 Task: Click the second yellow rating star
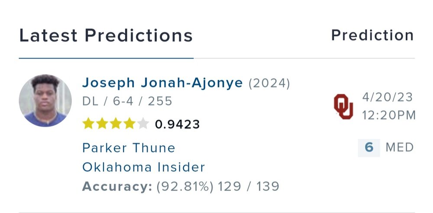(x=102, y=124)
